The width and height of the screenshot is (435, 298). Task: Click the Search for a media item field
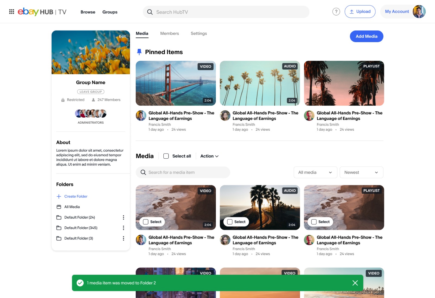coord(183,172)
